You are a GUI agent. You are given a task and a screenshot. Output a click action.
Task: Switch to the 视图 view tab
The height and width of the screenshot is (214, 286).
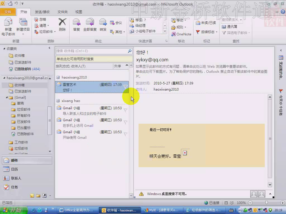(x=78, y=12)
